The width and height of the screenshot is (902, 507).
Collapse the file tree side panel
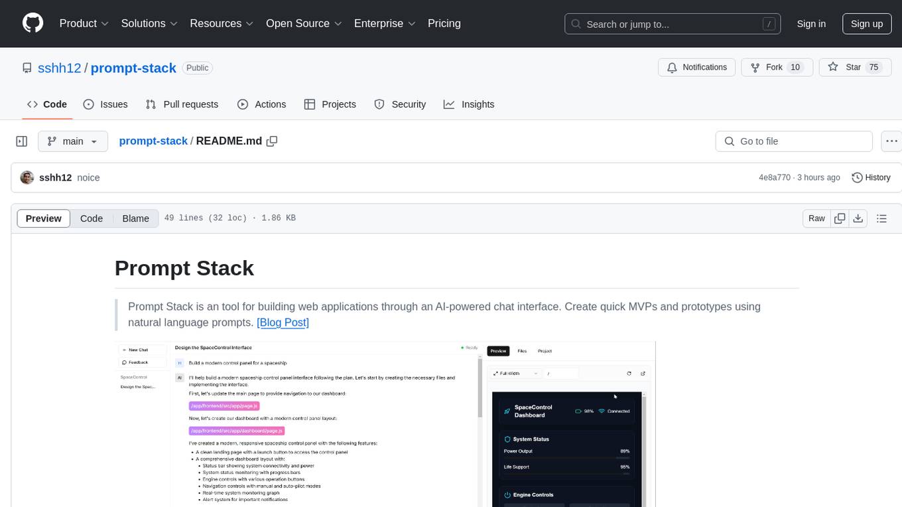(22, 141)
